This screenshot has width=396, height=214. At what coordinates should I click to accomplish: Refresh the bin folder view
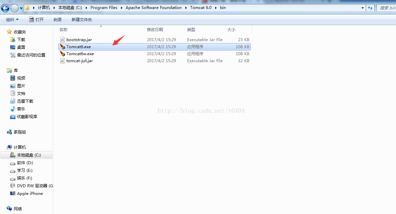click(x=370, y=8)
